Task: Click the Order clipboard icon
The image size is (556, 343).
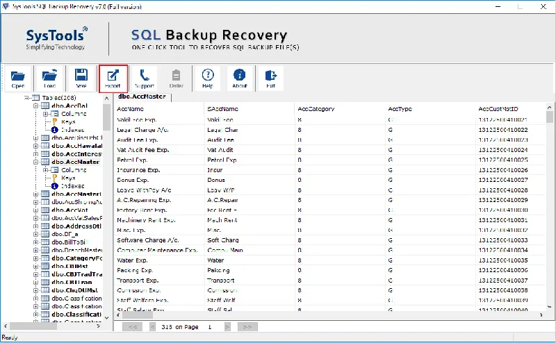Action: [176, 78]
